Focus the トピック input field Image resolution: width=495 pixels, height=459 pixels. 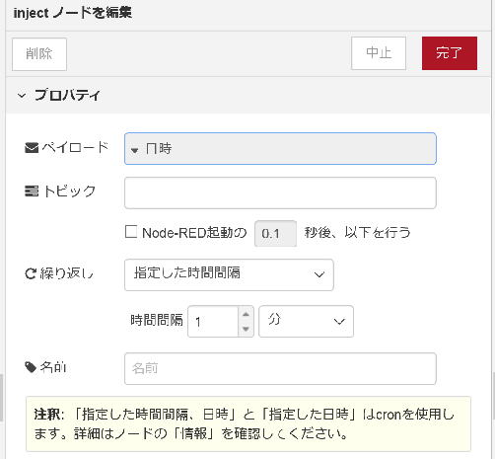(280, 192)
